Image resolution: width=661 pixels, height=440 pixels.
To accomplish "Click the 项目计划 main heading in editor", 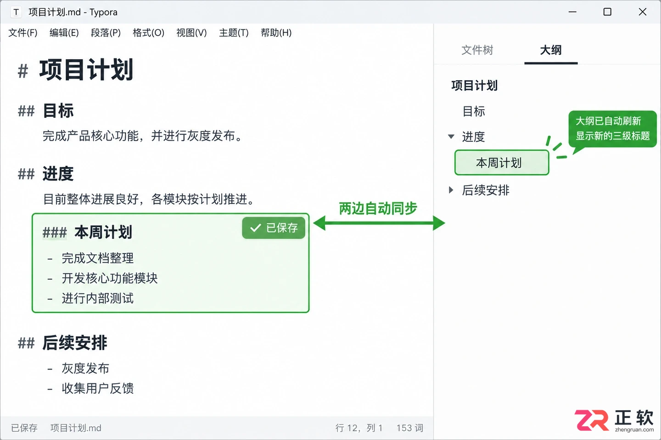I will coord(86,70).
